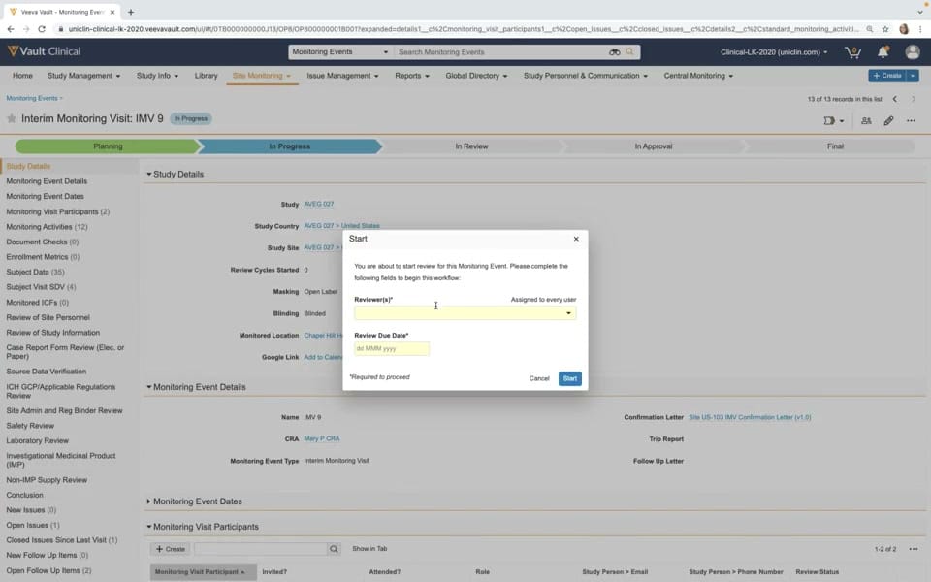This screenshot has width=931, height=582.
Task: Open IMV Confirmation Letter link
Action: 750,417
